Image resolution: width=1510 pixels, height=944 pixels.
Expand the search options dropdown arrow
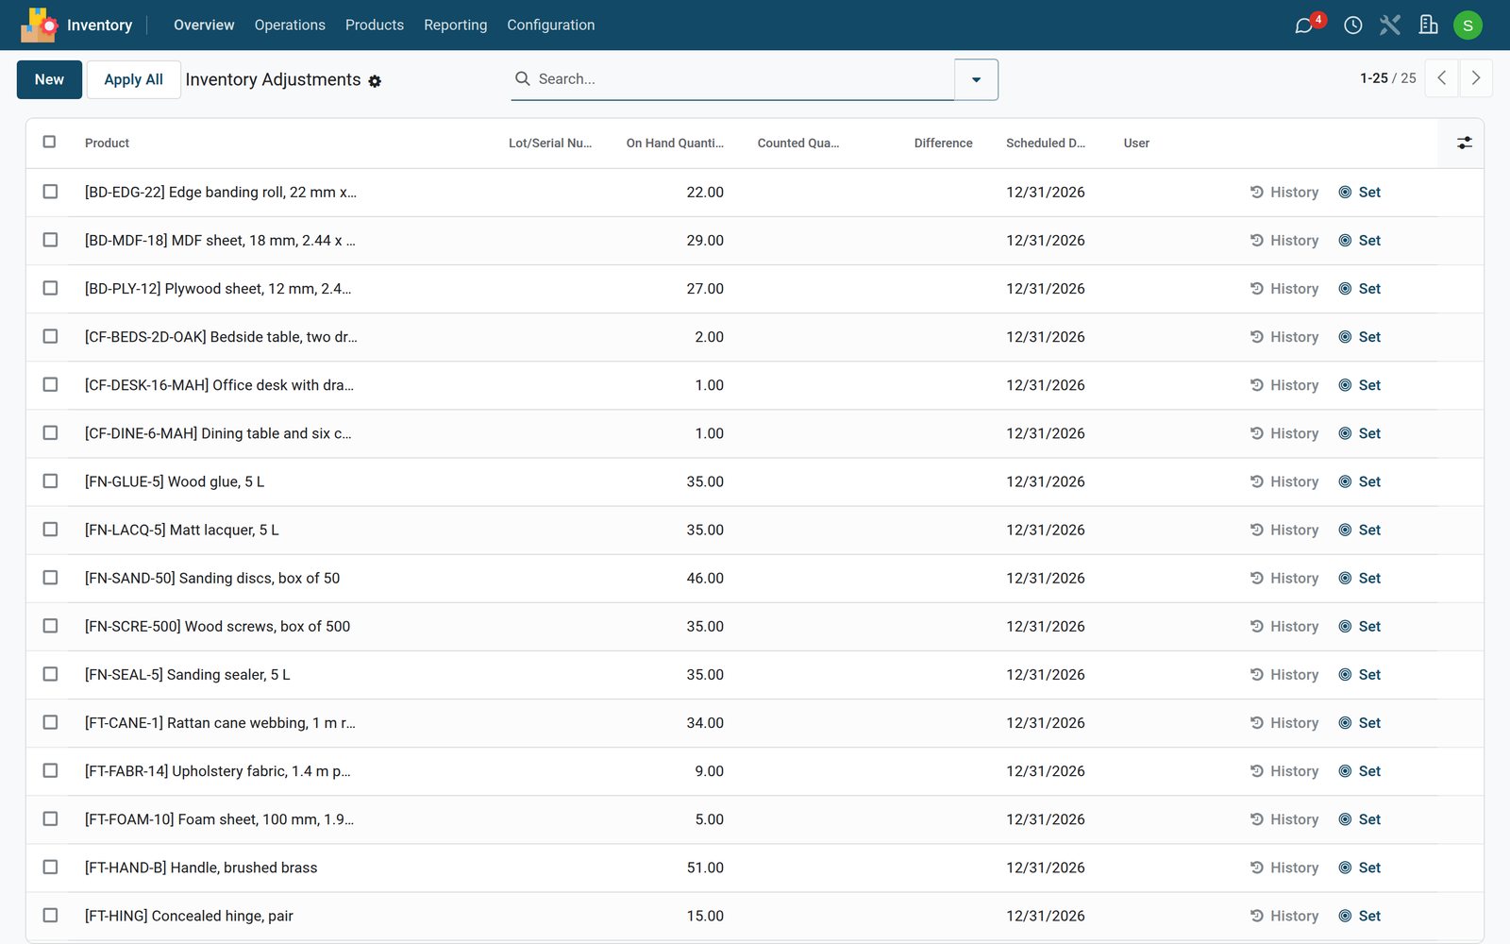click(976, 79)
